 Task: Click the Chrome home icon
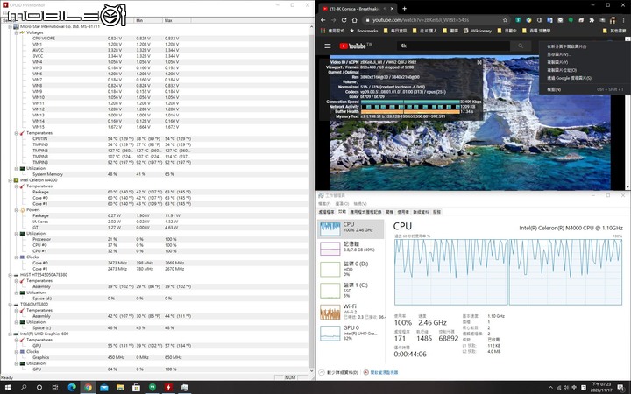pyautogui.click(x=355, y=19)
